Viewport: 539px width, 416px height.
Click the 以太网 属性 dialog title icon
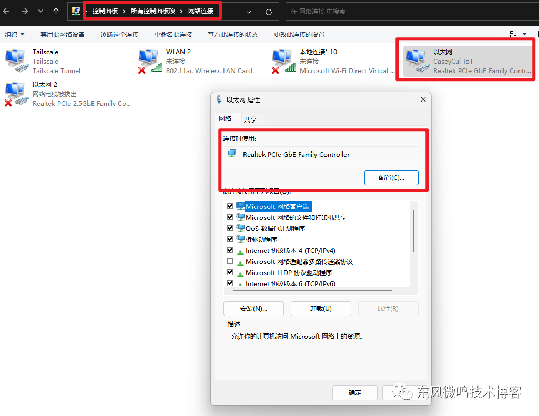coord(219,100)
